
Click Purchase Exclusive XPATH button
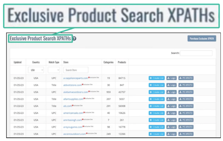tap(202, 38)
